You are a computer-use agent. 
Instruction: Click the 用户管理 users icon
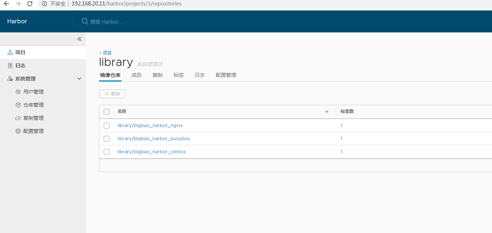18,92
